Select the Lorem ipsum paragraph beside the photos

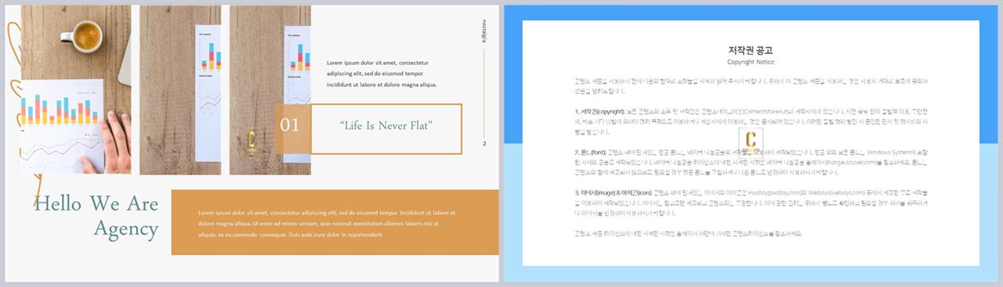click(382, 73)
